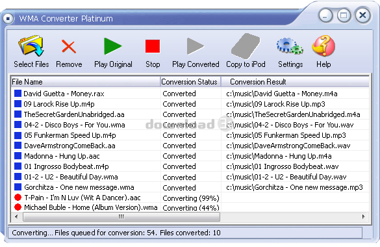Sort by Conversion Result column header

click(x=295, y=82)
